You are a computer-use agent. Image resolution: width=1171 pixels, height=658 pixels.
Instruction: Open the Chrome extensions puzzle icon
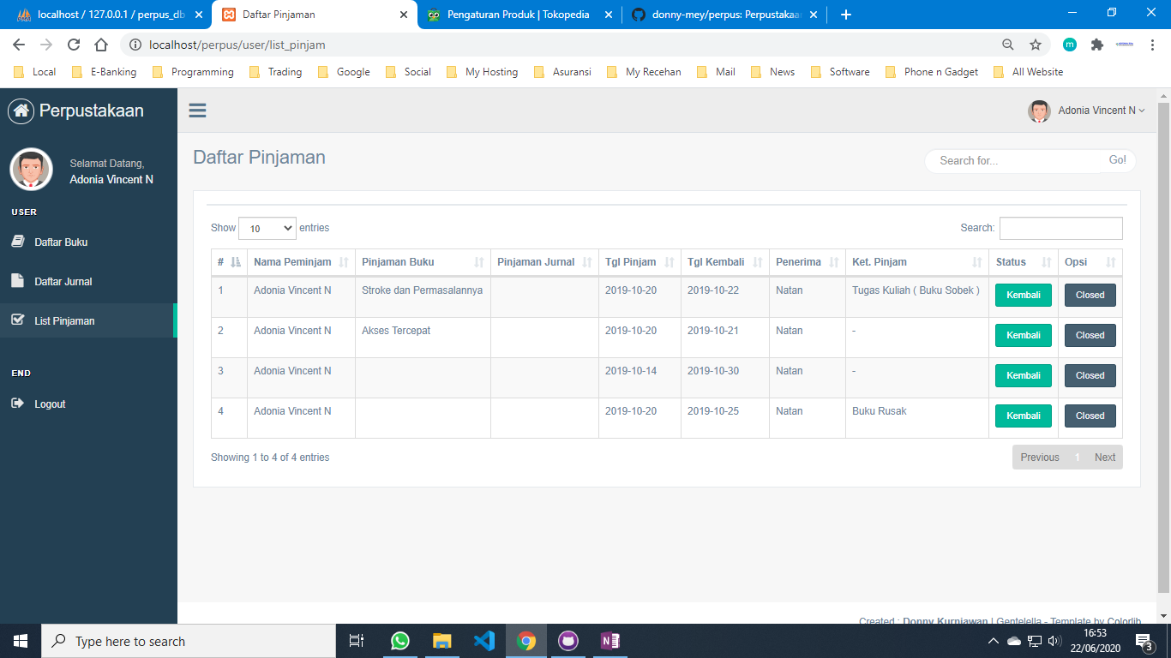1096,45
